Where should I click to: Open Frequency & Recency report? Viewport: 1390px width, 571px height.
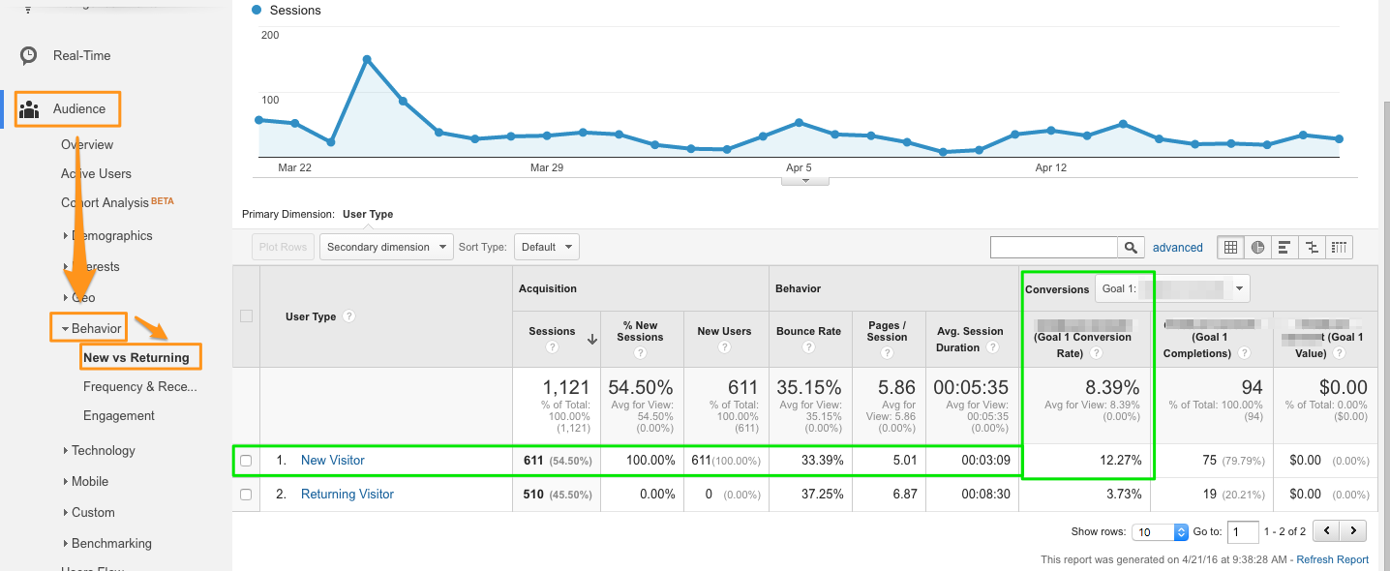coord(140,386)
